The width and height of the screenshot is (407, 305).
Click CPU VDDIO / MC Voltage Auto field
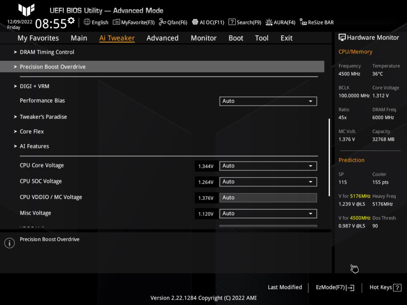pos(268,198)
